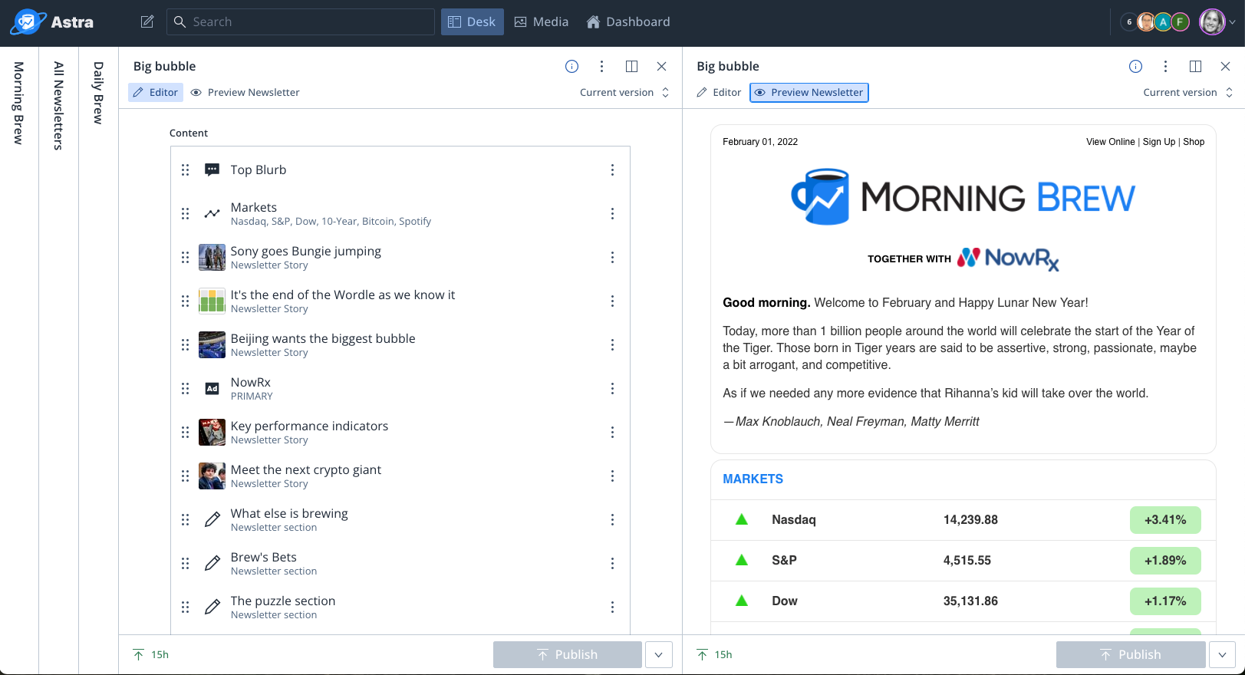Click the Markets chart icon
The height and width of the screenshot is (675, 1245).
click(212, 213)
